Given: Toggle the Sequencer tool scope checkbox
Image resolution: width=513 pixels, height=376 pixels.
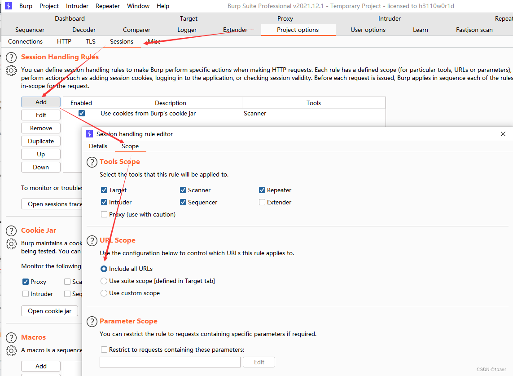Looking at the screenshot, I should click(183, 202).
